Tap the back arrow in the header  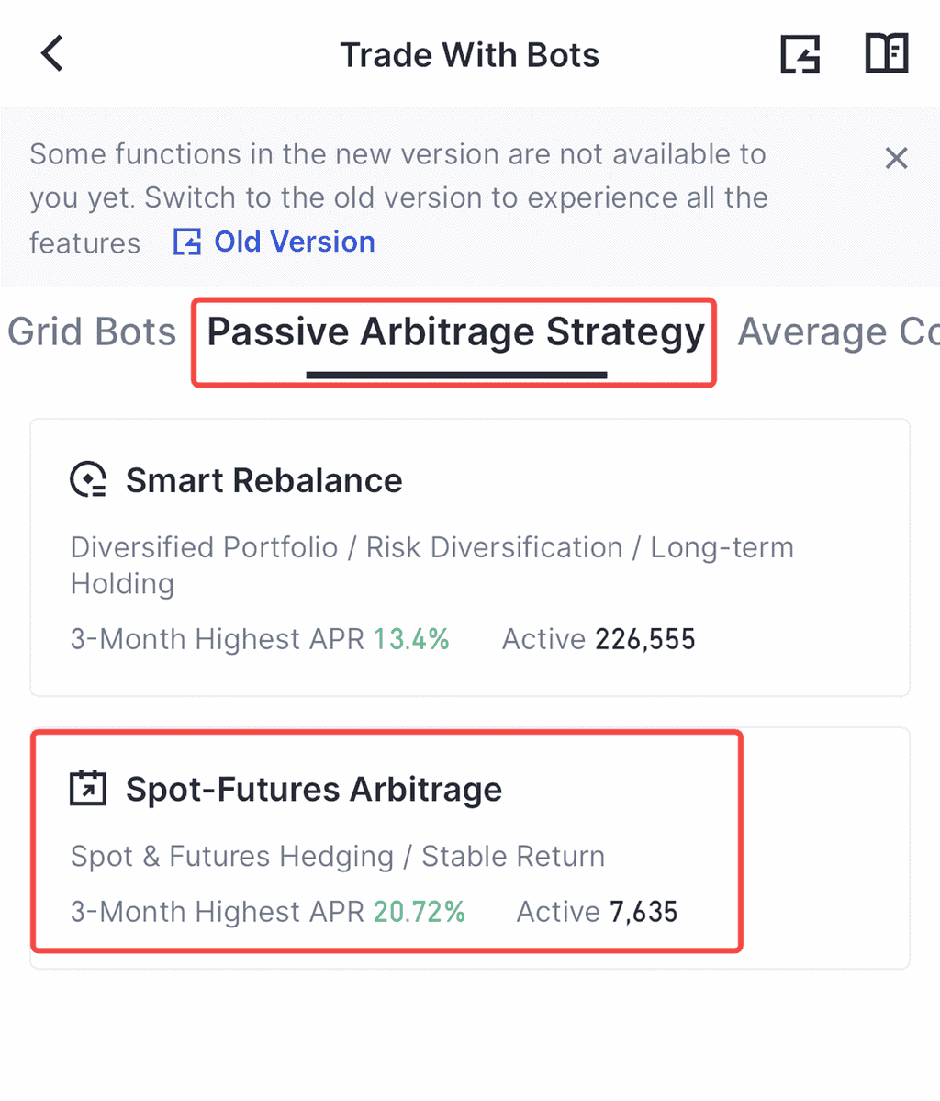[53, 54]
